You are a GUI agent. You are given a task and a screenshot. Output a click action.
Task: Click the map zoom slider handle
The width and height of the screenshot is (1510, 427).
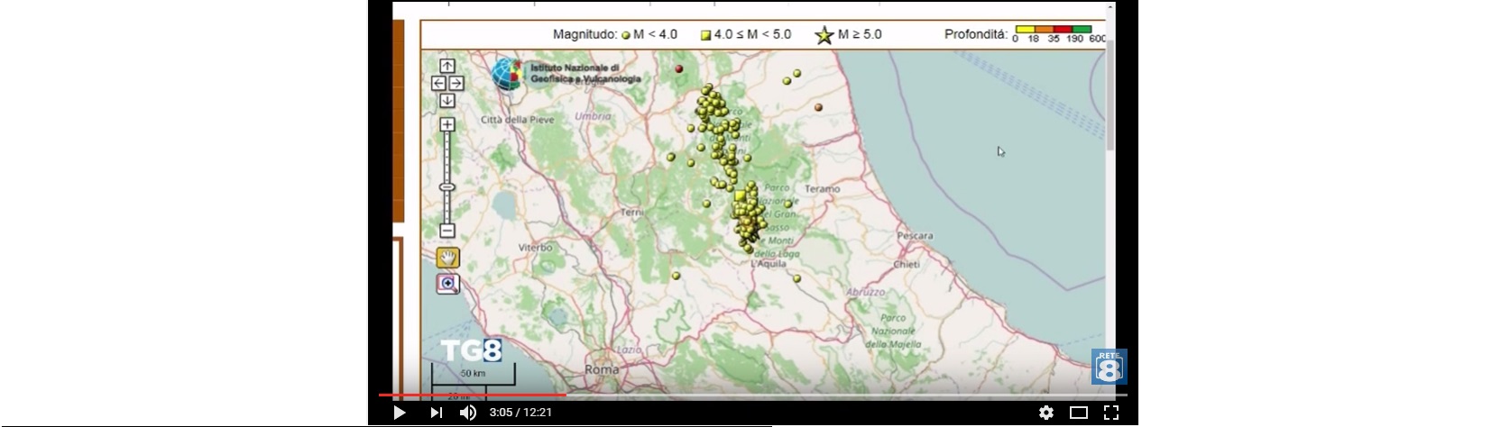447,187
